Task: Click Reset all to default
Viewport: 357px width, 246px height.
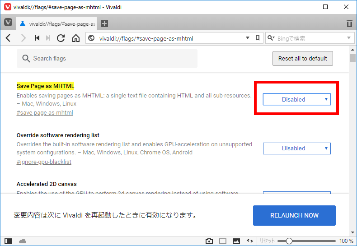Action: (x=303, y=58)
